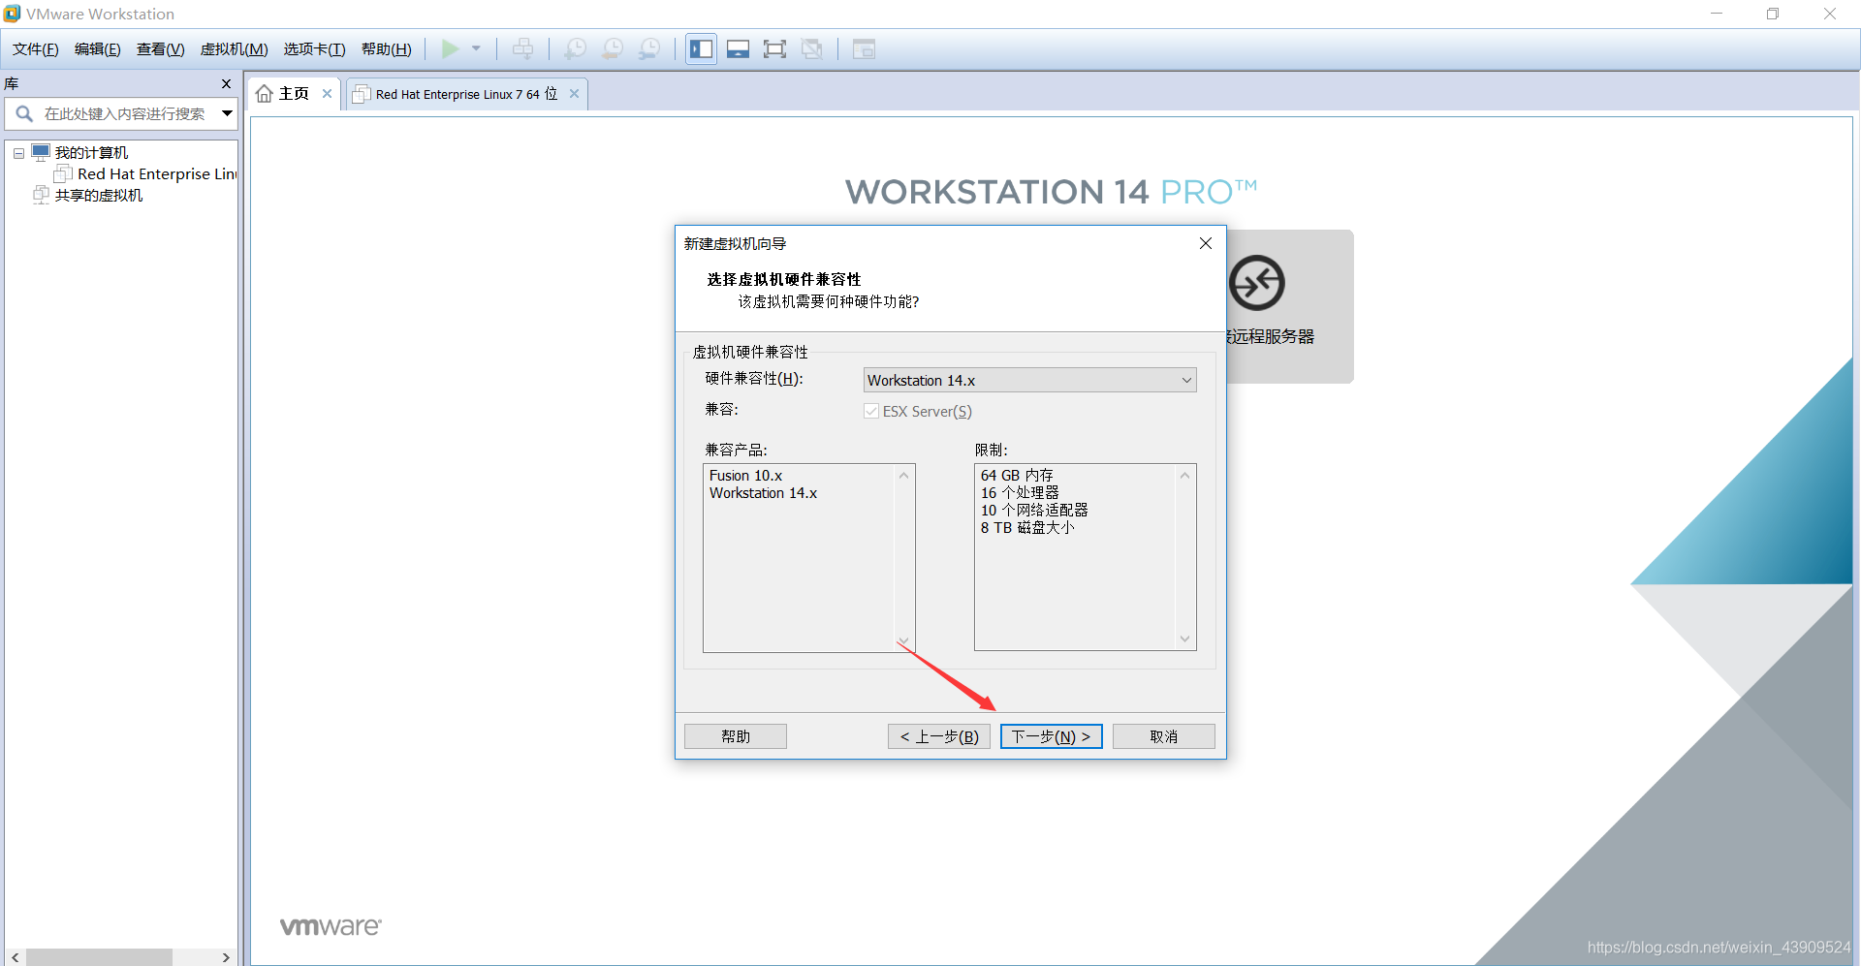Click the library horizontal scrollbar thumb
The image size is (1861, 966).
(x=99, y=957)
